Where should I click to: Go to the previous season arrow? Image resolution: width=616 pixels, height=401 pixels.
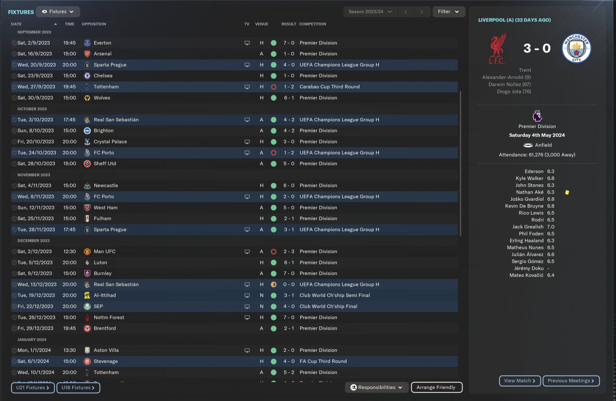[406, 12]
